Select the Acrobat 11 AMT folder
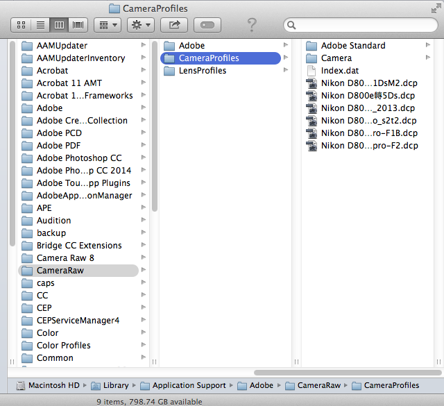The height and width of the screenshot is (406, 444). click(78, 83)
